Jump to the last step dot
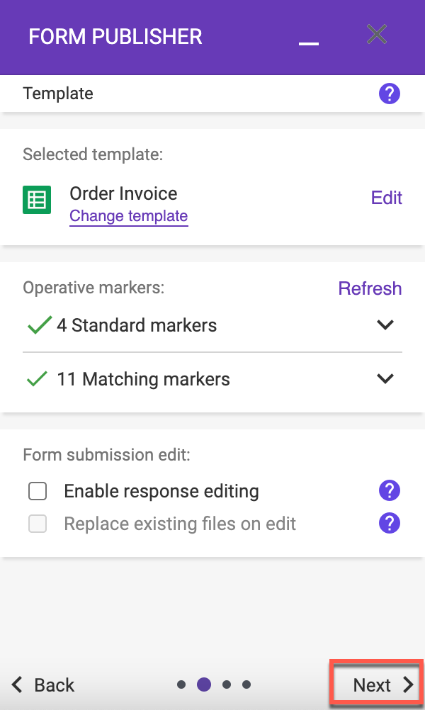 pyautogui.click(x=246, y=684)
